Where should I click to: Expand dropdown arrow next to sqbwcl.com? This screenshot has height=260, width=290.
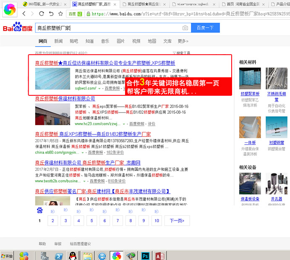(99, 89)
